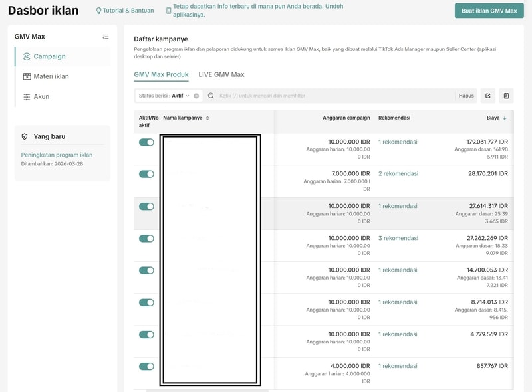Click the Anggaran campaign column header
Screen dimensions: 532x392
[x=346, y=118]
